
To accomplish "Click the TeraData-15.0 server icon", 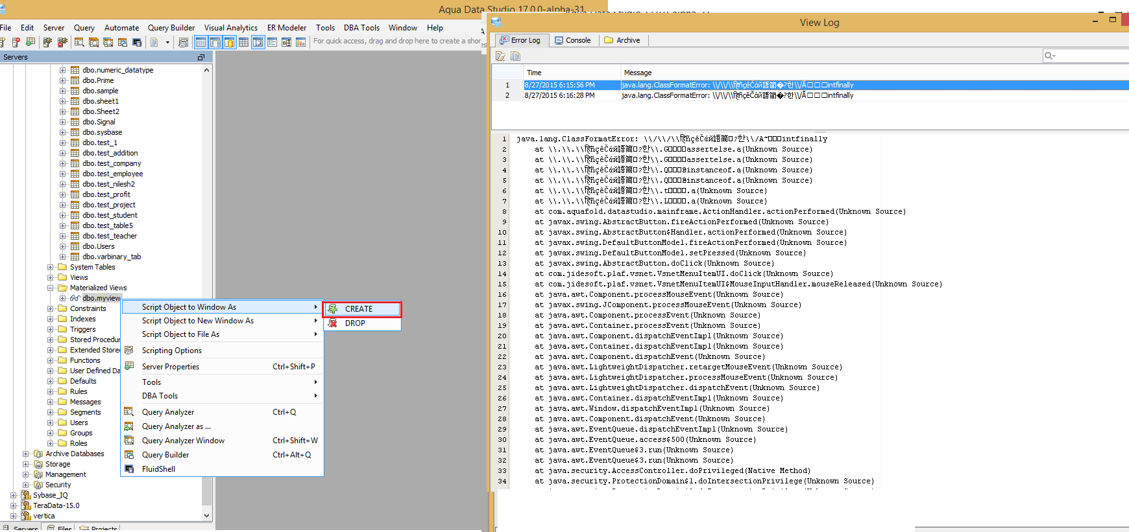I will coord(26,505).
